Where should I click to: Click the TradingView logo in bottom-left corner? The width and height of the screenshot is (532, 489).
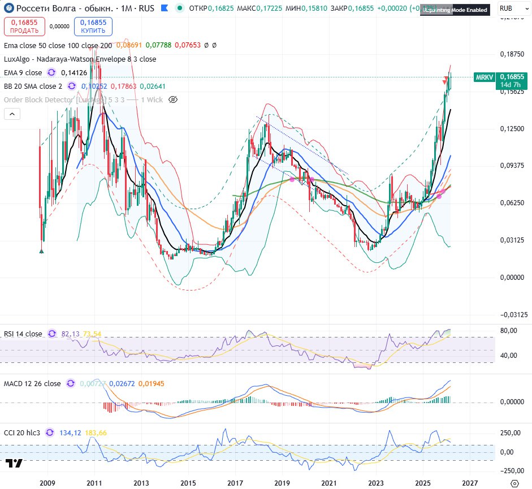15,464
